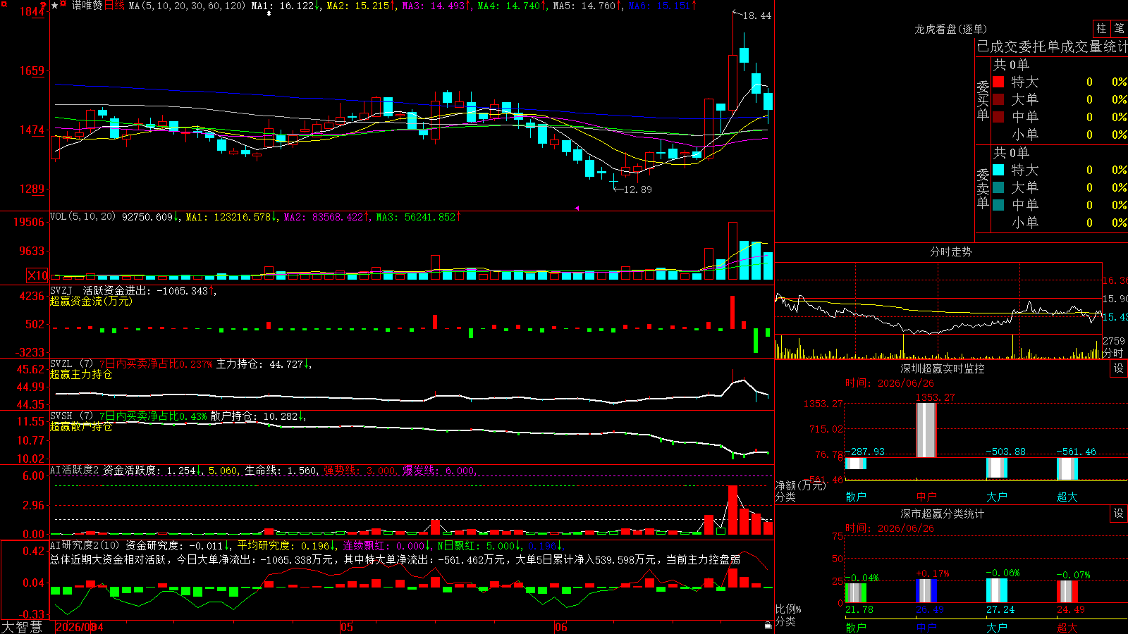Select the 2026/04 date marker on the timeline
This screenshot has height=634, width=1128.
(x=79, y=627)
